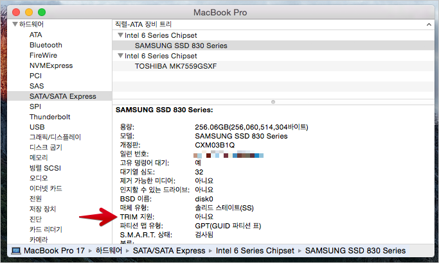Select FireWire in the sidebar
The image size is (439, 263).
44,55
